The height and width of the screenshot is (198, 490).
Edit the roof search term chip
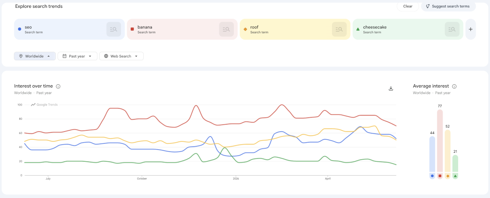coord(295,29)
